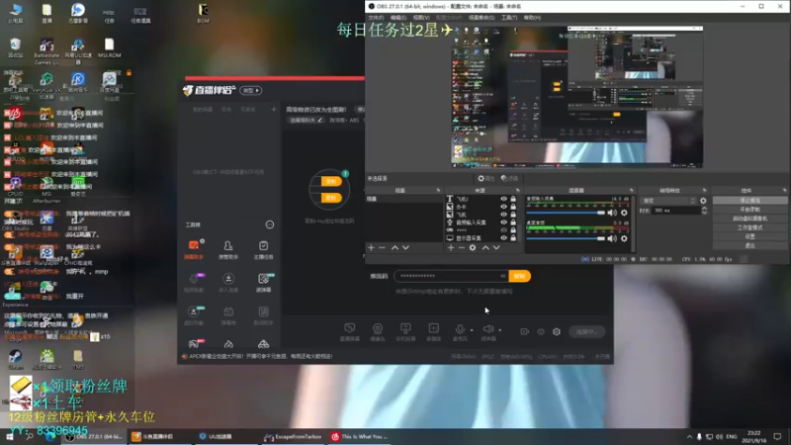791x445 pixels.
Task: Remove selected scene using minus in scenes panel
Action: [x=382, y=248]
